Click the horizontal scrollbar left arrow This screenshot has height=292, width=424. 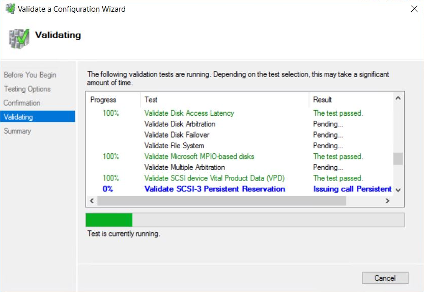(92, 201)
